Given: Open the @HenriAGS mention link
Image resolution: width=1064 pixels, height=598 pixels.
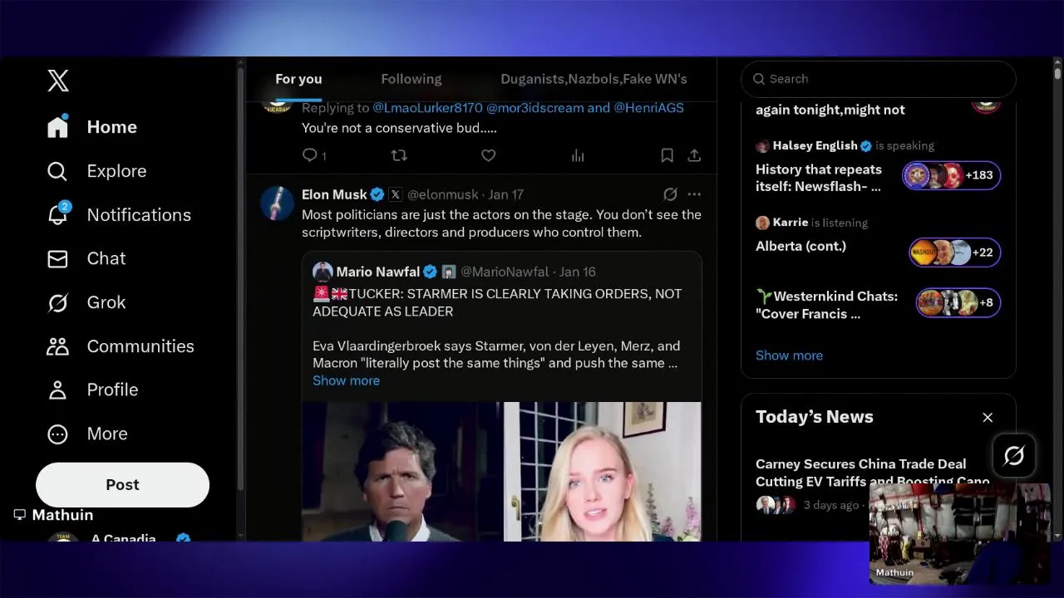Looking at the screenshot, I should coord(648,108).
